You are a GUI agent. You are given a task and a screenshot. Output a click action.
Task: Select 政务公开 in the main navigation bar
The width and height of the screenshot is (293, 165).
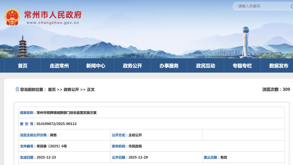pyautogui.click(x=132, y=66)
